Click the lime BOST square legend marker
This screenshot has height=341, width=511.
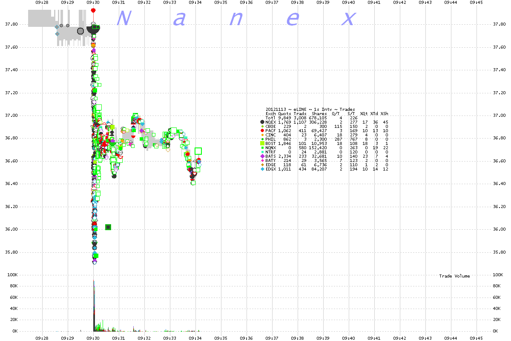click(262, 143)
